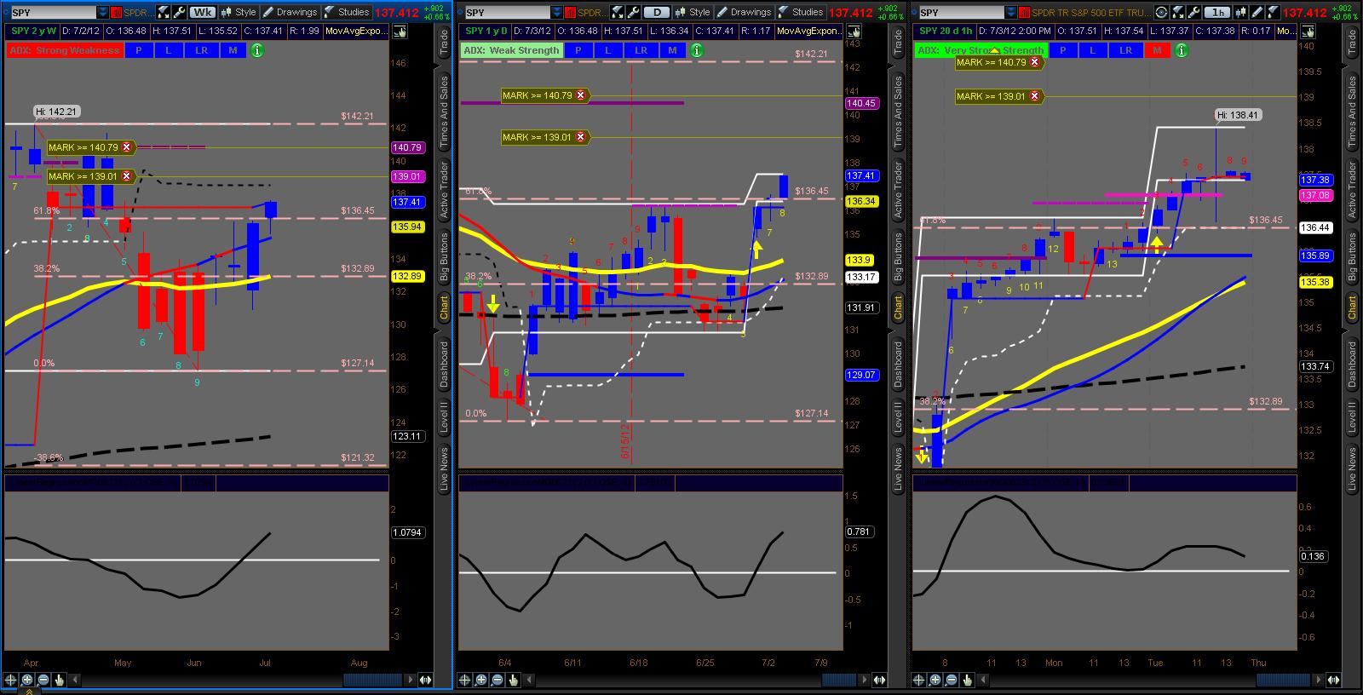Toggle the M button on daily chart
This screenshot has width=1363, height=695.
[672, 50]
